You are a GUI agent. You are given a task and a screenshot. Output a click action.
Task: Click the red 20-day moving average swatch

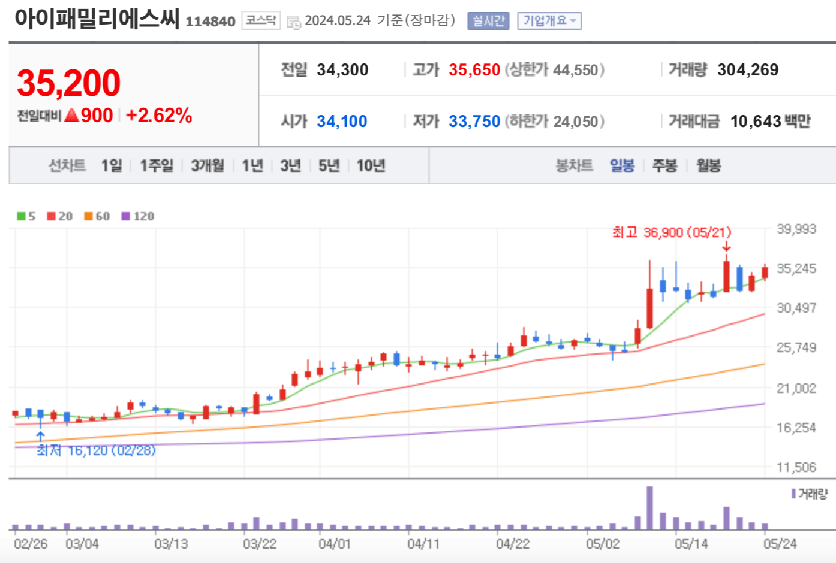click(52, 216)
